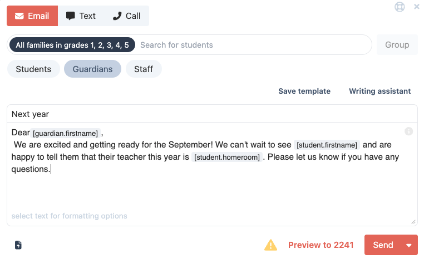Click the help lifebuoy icon

400,7
